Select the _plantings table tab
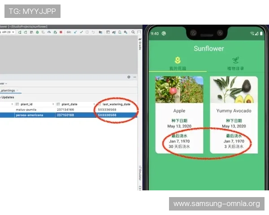 click(8, 90)
